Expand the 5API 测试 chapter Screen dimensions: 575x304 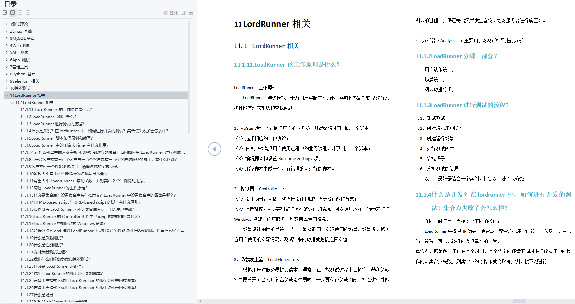pyautogui.click(x=7, y=52)
